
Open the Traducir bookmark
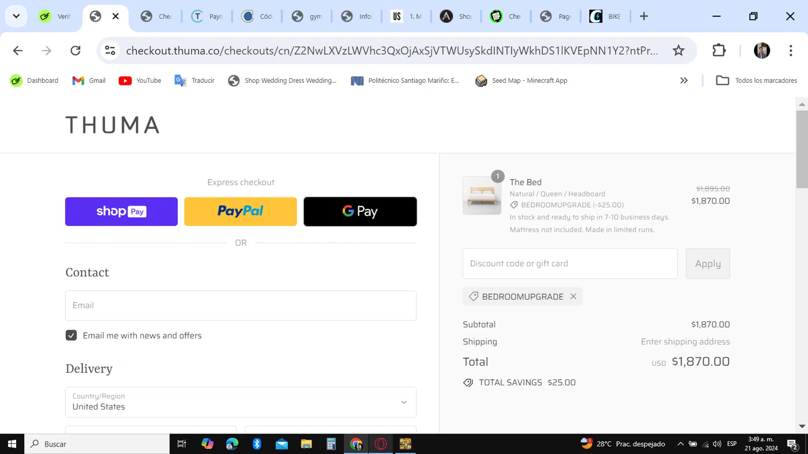pyautogui.click(x=194, y=81)
